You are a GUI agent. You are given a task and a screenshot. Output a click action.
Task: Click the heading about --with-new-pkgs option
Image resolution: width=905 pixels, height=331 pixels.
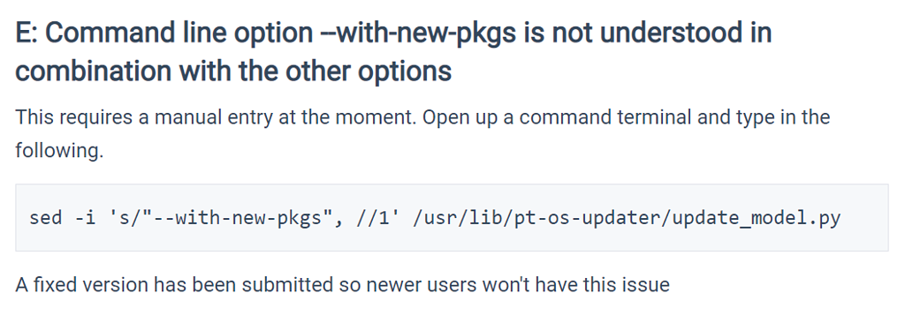pyautogui.click(x=393, y=52)
